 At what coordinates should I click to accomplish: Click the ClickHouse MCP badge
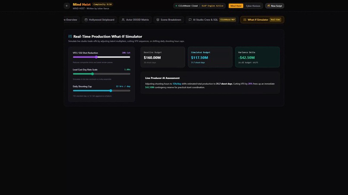pyautogui.click(x=228, y=20)
